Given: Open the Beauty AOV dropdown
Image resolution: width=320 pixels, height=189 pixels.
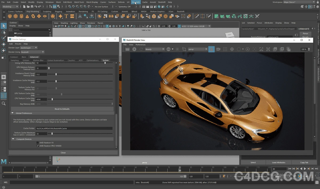Looking at the screenshot, I should 154,49.
